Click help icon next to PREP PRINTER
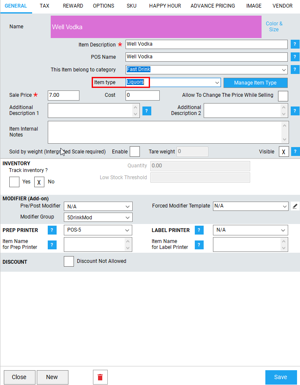Screen dimensions: 300x385 pos(52,230)
